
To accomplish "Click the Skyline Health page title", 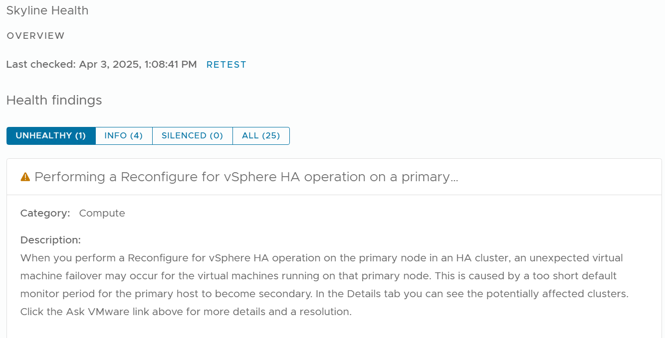I will tap(47, 10).
